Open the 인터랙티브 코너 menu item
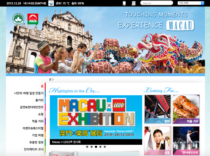 34,149
